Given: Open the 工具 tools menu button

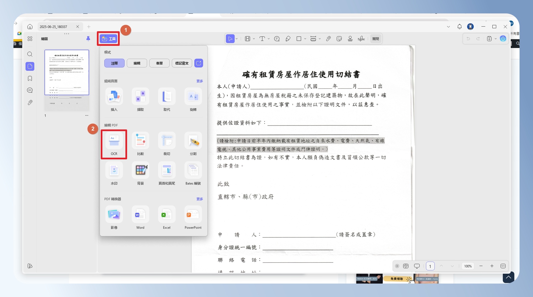Looking at the screenshot, I should 109,39.
